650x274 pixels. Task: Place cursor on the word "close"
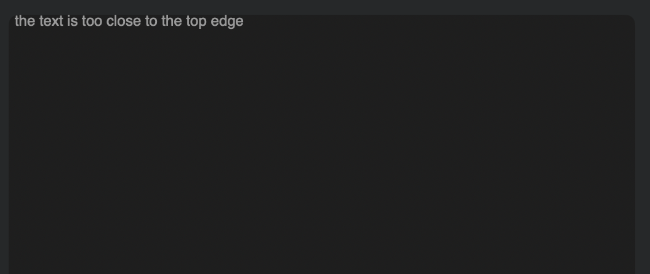[x=123, y=22]
